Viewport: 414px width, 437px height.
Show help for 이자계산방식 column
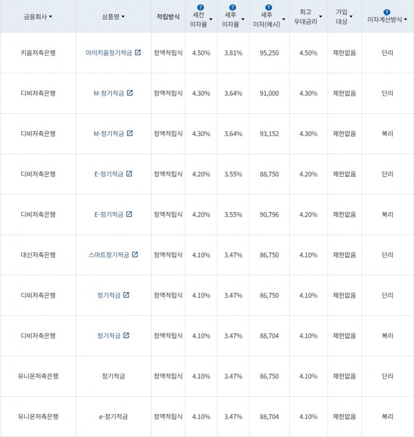pos(387,12)
